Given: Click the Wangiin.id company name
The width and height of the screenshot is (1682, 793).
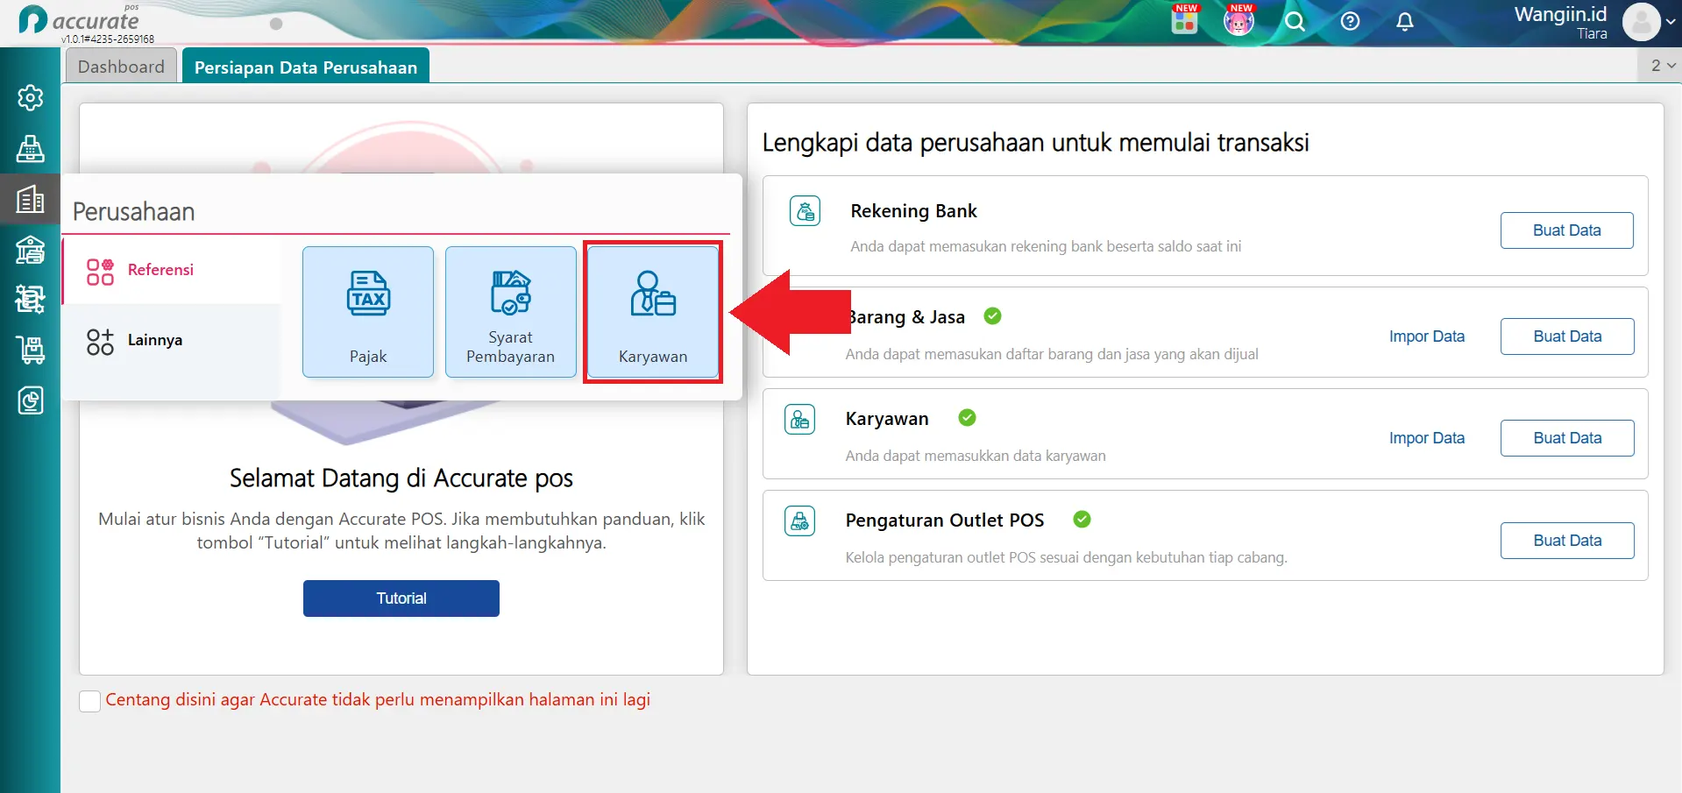Looking at the screenshot, I should coord(1560,14).
